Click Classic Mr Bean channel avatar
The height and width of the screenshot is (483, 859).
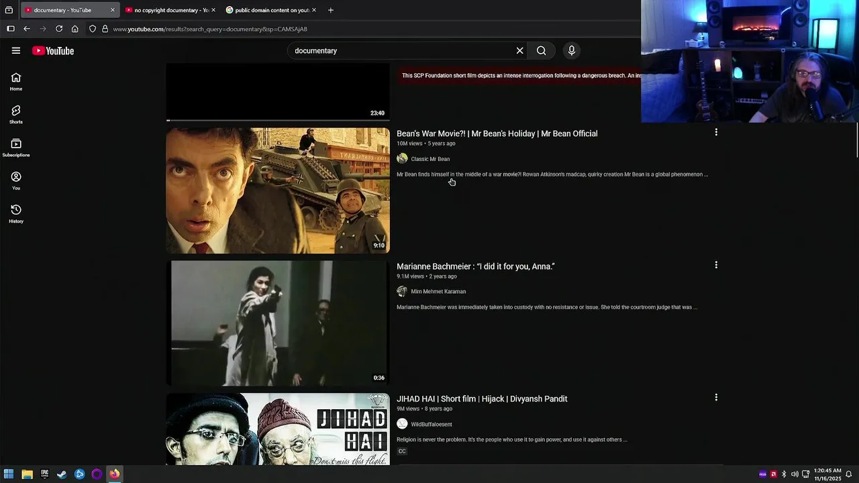(402, 158)
